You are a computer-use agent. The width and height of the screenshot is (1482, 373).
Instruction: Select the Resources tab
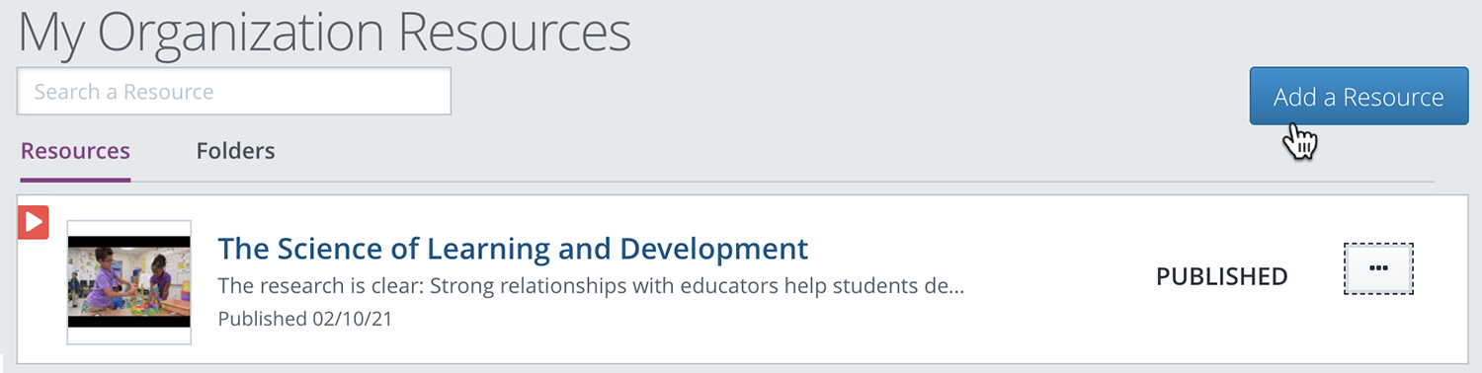pos(75,151)
